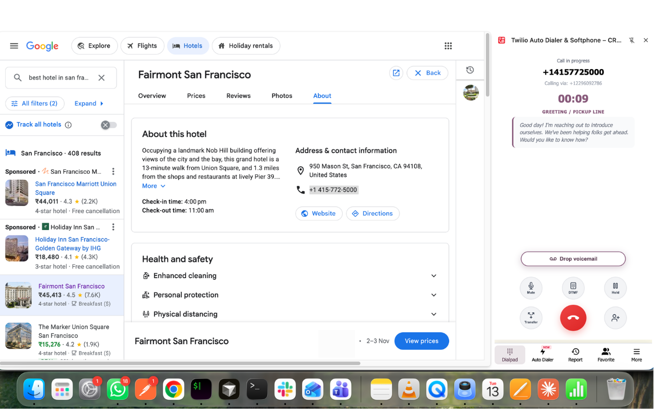Viewport: 654px width, 409px height.
Task: Transfer the current call
Action: click(x=531, y=317)
